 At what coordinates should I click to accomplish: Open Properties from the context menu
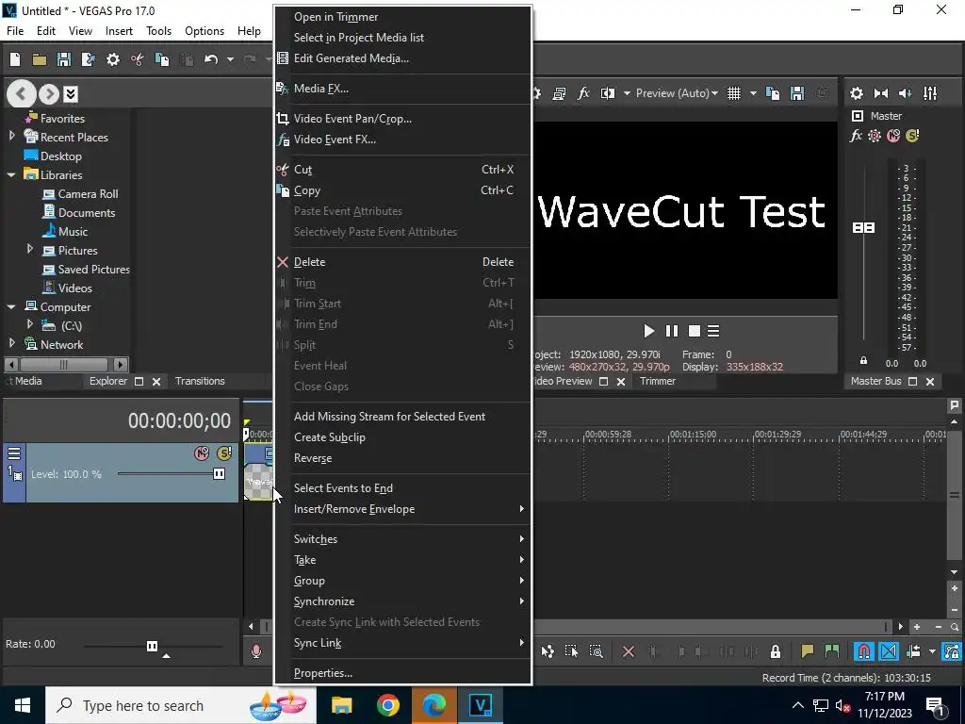click(x=403, y=673)
